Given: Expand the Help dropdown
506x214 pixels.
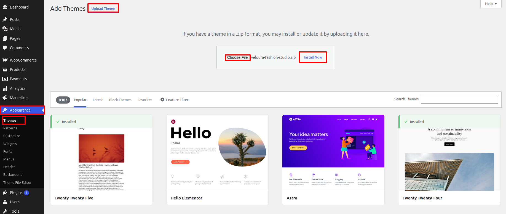Looking at the screenshot, I should coord(491,4).
